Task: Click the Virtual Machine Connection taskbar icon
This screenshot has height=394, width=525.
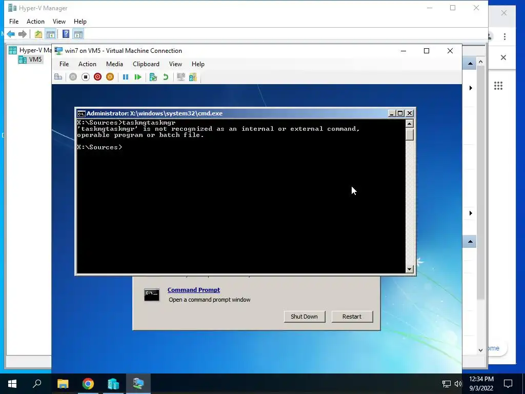Action: click(138, 384)
